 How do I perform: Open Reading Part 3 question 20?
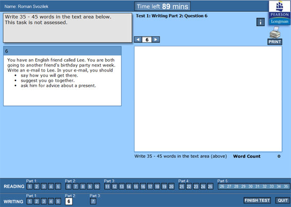(171, 187)
